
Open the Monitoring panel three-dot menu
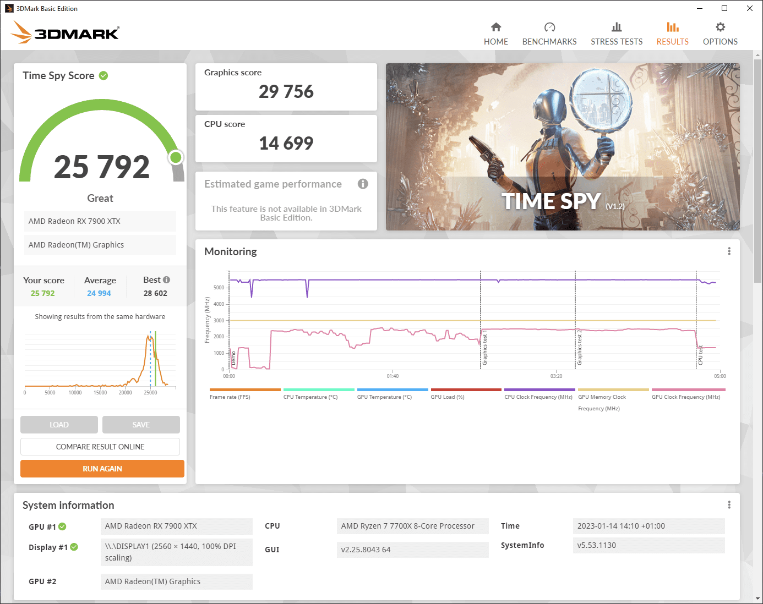pyautogui.click(x=729, y=251)
